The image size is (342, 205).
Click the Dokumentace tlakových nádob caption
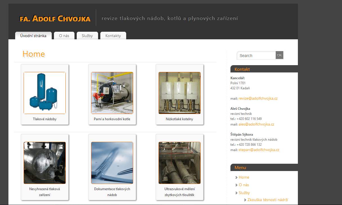coord(112,192)
